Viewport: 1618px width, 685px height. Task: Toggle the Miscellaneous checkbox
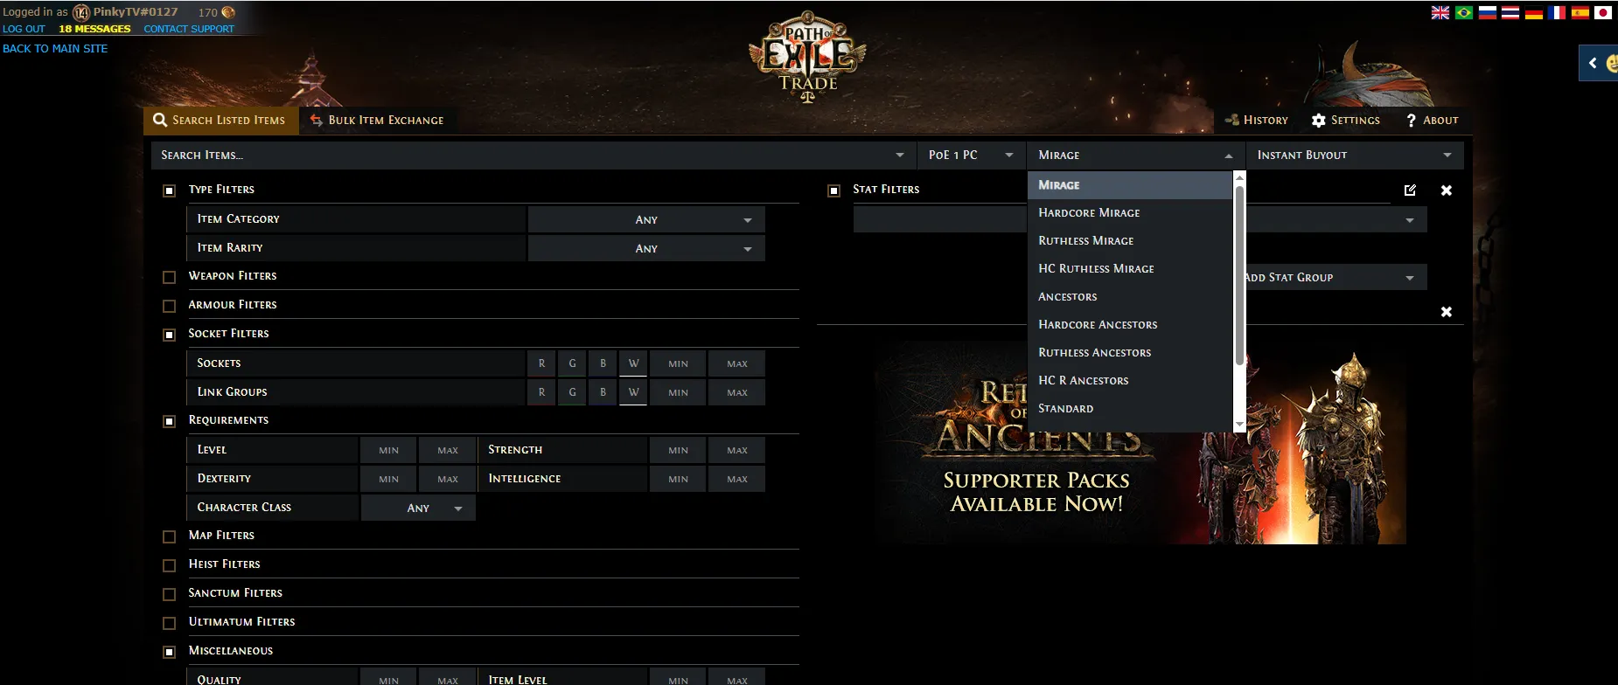click(x=170, y=652)
